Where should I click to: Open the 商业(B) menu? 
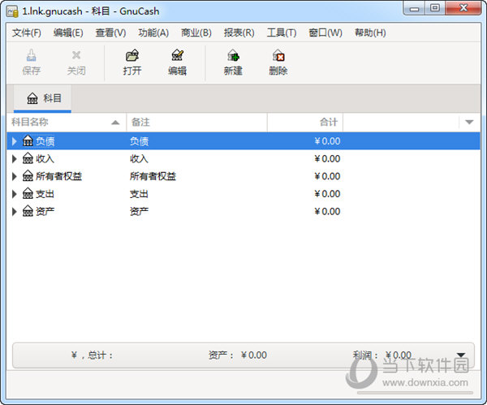[x=196, y=32]
